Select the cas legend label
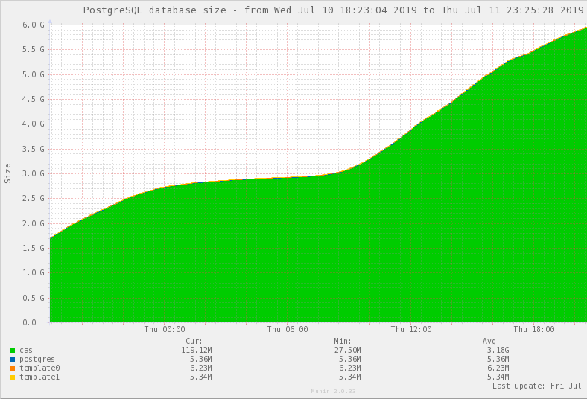Viewport: 587px width, 399px height. click(26, 350)
